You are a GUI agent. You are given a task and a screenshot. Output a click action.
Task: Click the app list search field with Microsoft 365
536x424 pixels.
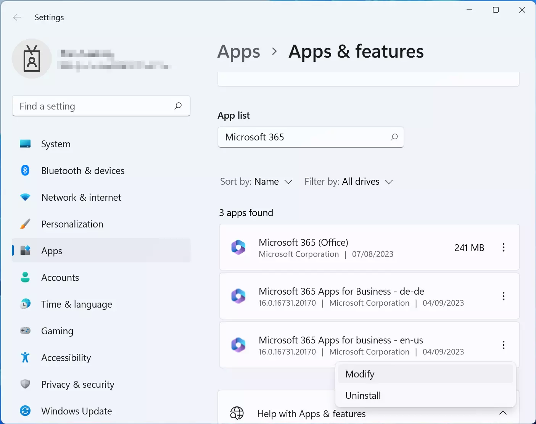point(311,137)
